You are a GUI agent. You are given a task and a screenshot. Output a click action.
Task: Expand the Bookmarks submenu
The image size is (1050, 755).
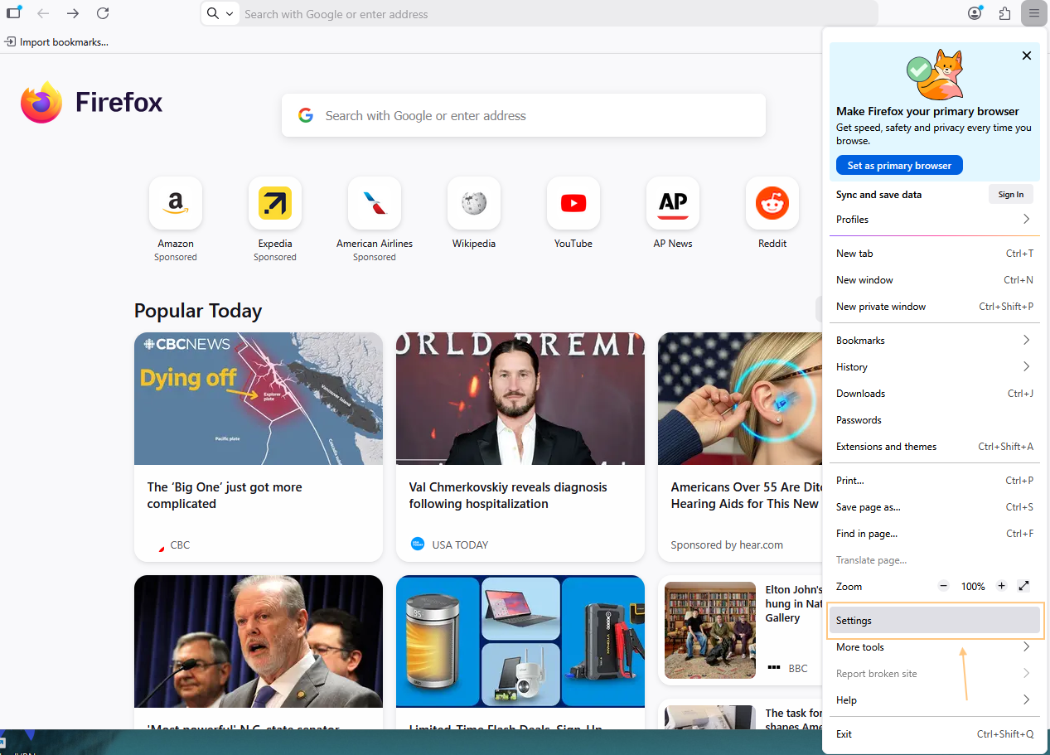click(934, 340)
